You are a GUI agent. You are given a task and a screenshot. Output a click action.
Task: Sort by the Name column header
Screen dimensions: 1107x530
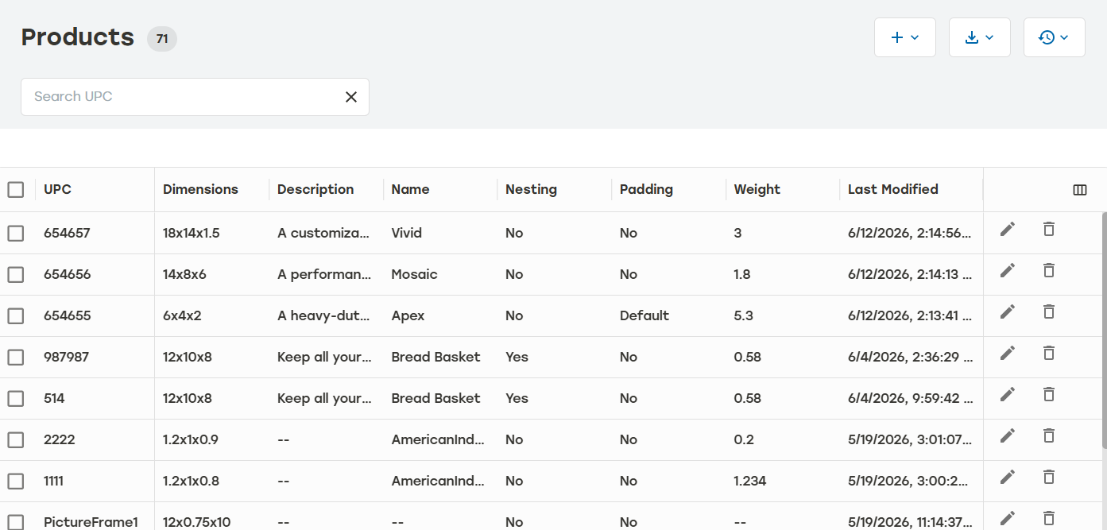(x=410, y=189)
